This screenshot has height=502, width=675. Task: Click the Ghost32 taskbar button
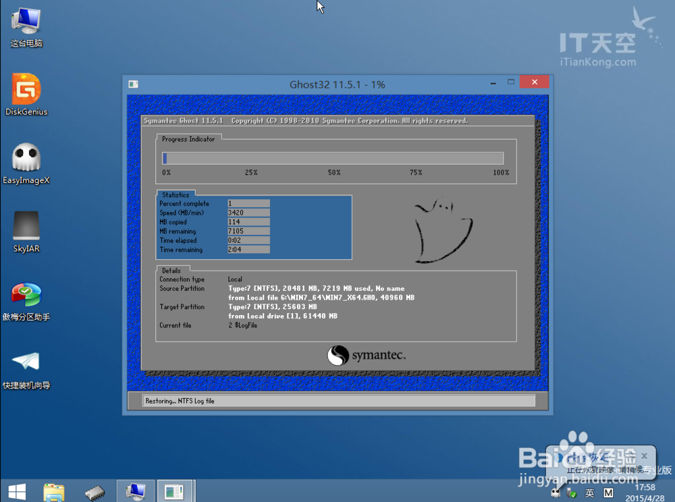175,491
